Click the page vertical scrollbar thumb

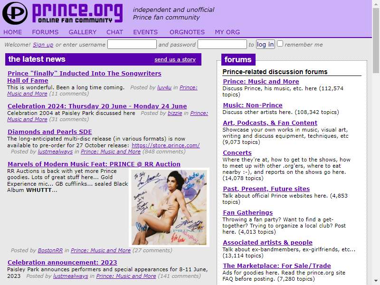point(376,40)
